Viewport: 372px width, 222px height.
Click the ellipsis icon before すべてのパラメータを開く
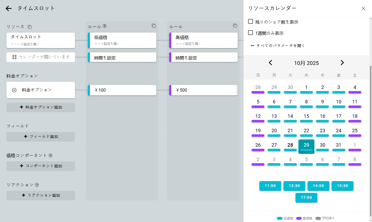pyautogui.click(x=252, y=46)
